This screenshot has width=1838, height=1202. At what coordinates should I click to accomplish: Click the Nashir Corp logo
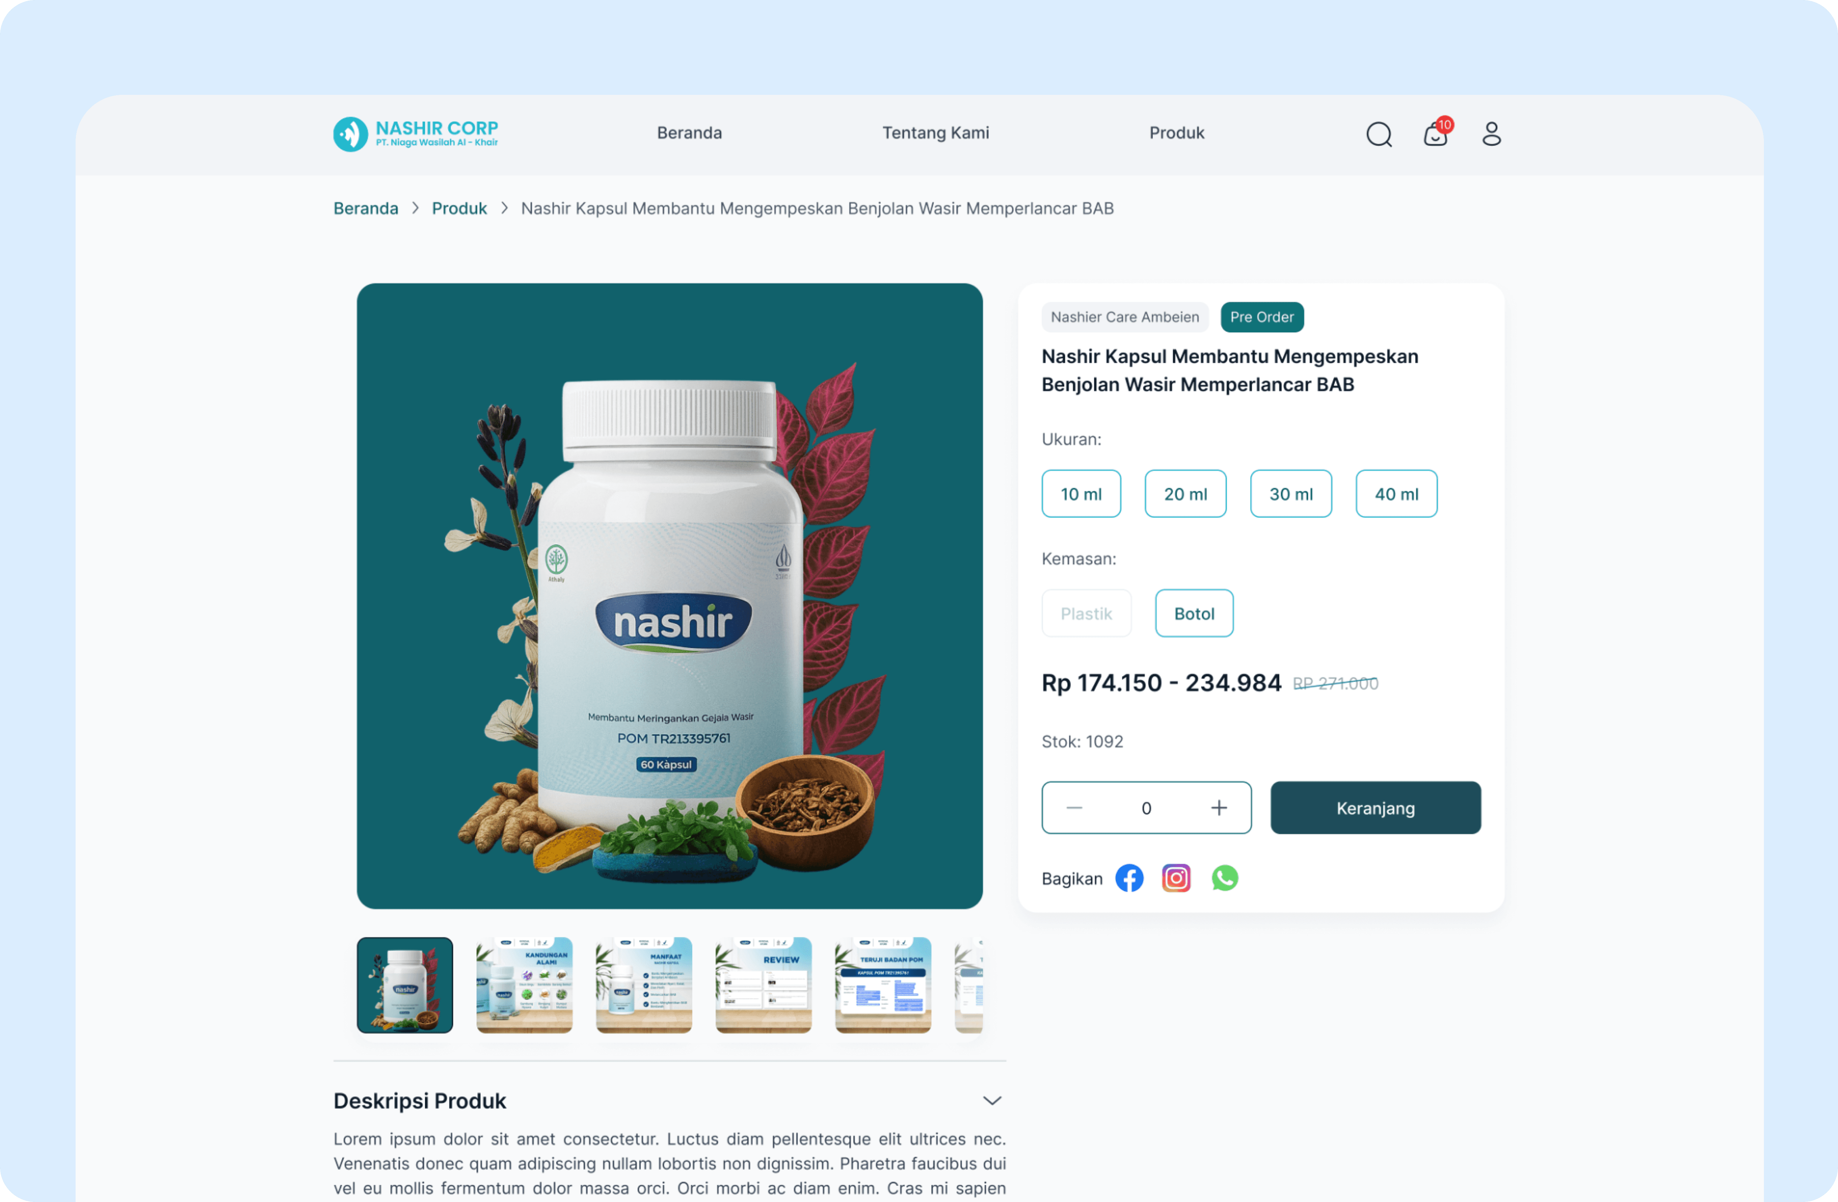point(415,133)
